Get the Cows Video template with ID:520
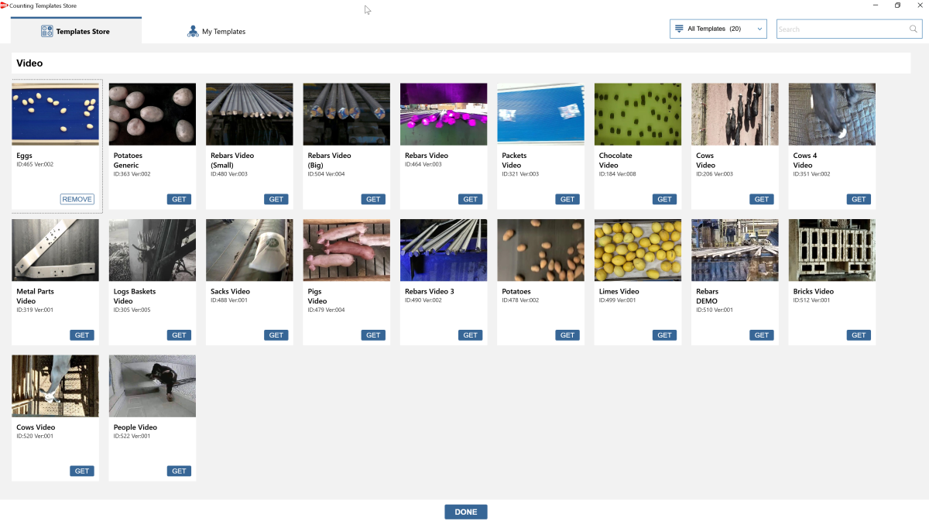929x521 pixels. click(82, 471)
